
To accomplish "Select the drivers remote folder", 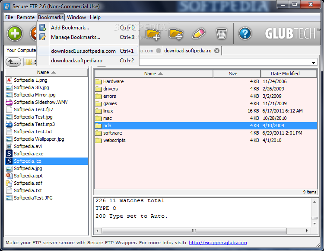I will (x=206, y=89).
